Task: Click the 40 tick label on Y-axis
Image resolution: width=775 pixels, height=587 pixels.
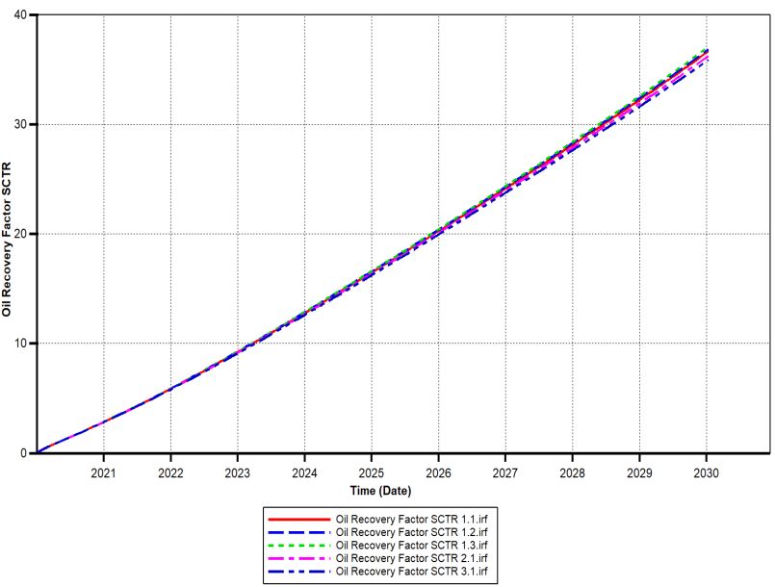Action: click(x=21, y=15)
